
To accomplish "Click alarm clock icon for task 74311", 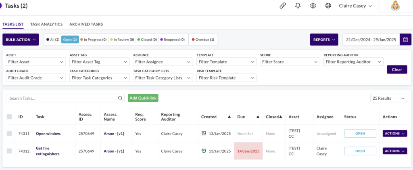I will tap(204, 133).
